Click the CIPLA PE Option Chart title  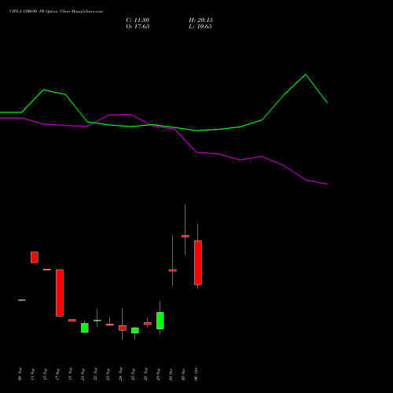[x=56, y=12]
